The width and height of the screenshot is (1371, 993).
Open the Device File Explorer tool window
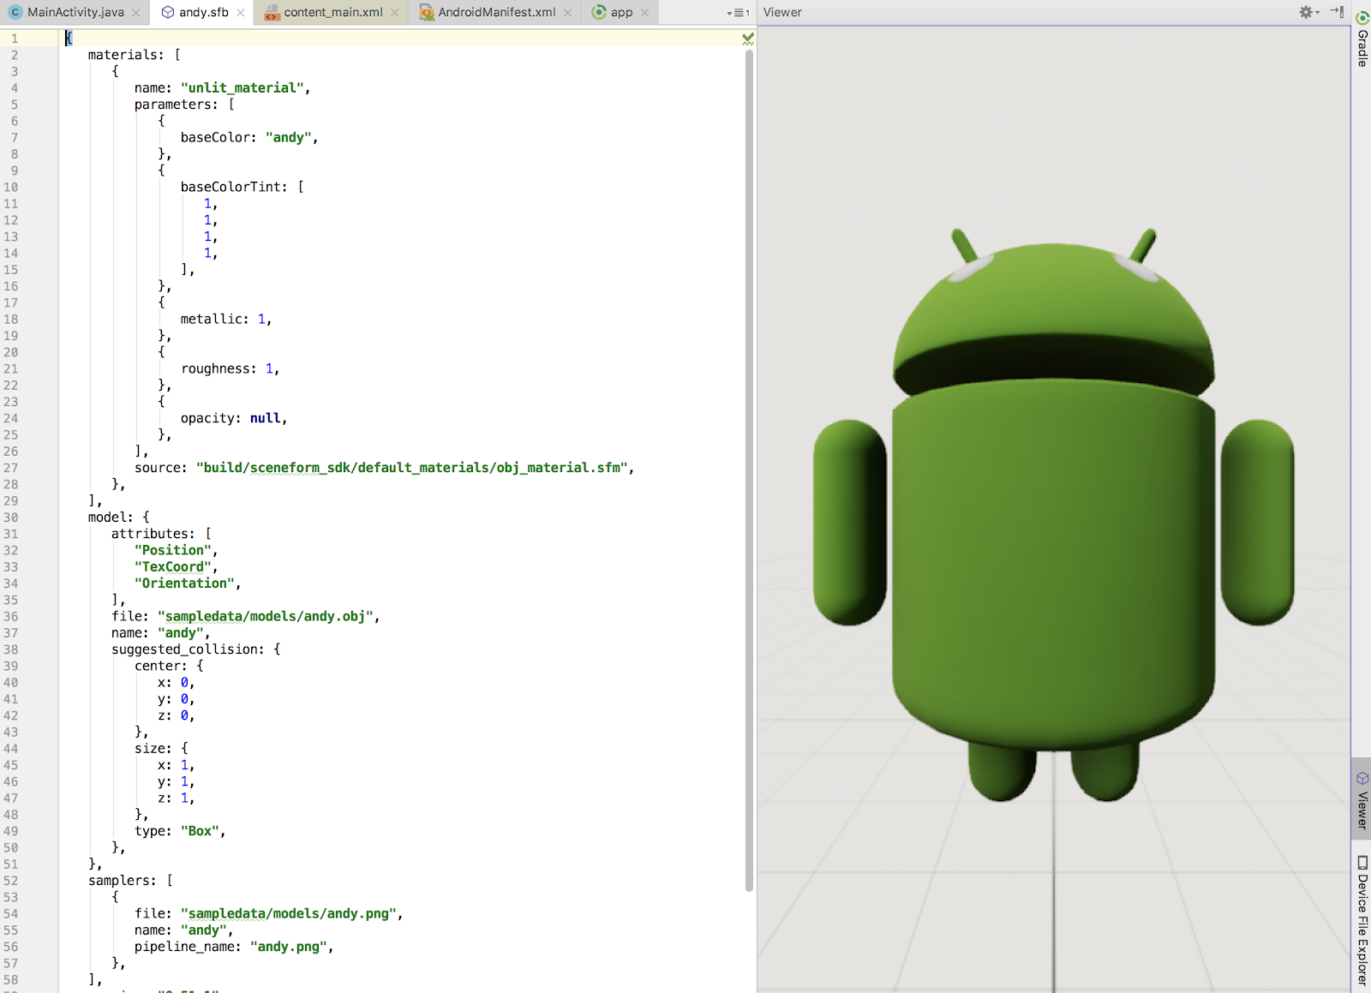pyautogui.click(x=1362, y=922)
